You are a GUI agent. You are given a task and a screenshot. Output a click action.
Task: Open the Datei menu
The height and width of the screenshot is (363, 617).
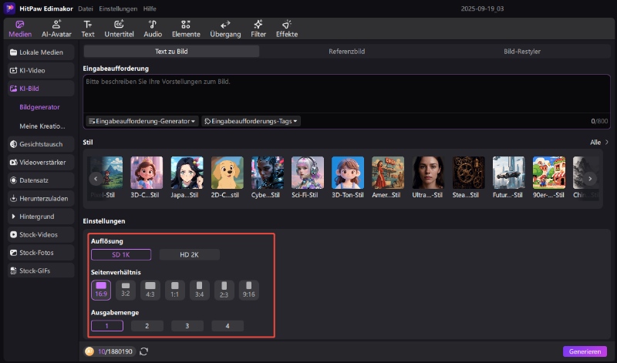[x=86, y=8]
